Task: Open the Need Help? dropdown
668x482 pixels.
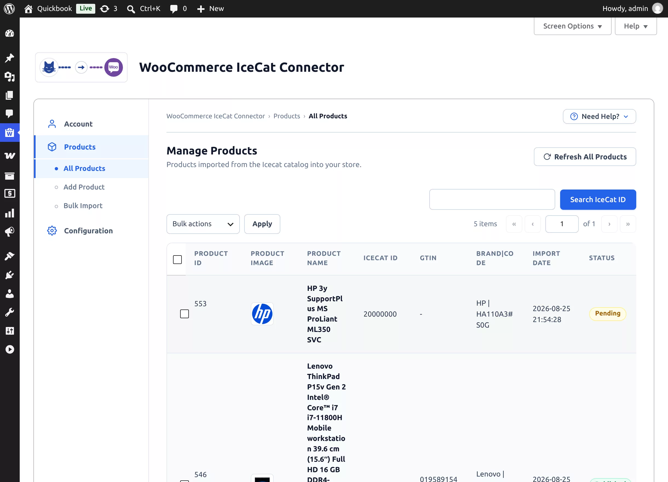Action: tap(599, 116)
